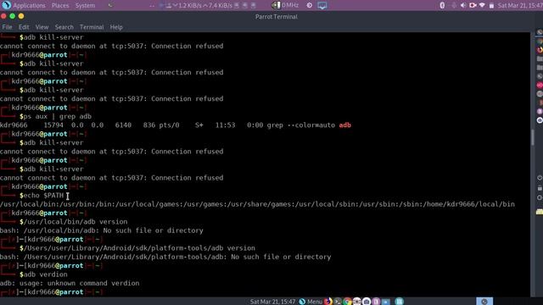Click the bottom panel clock Sat Mar 21, 15:47

pos(272,302)
